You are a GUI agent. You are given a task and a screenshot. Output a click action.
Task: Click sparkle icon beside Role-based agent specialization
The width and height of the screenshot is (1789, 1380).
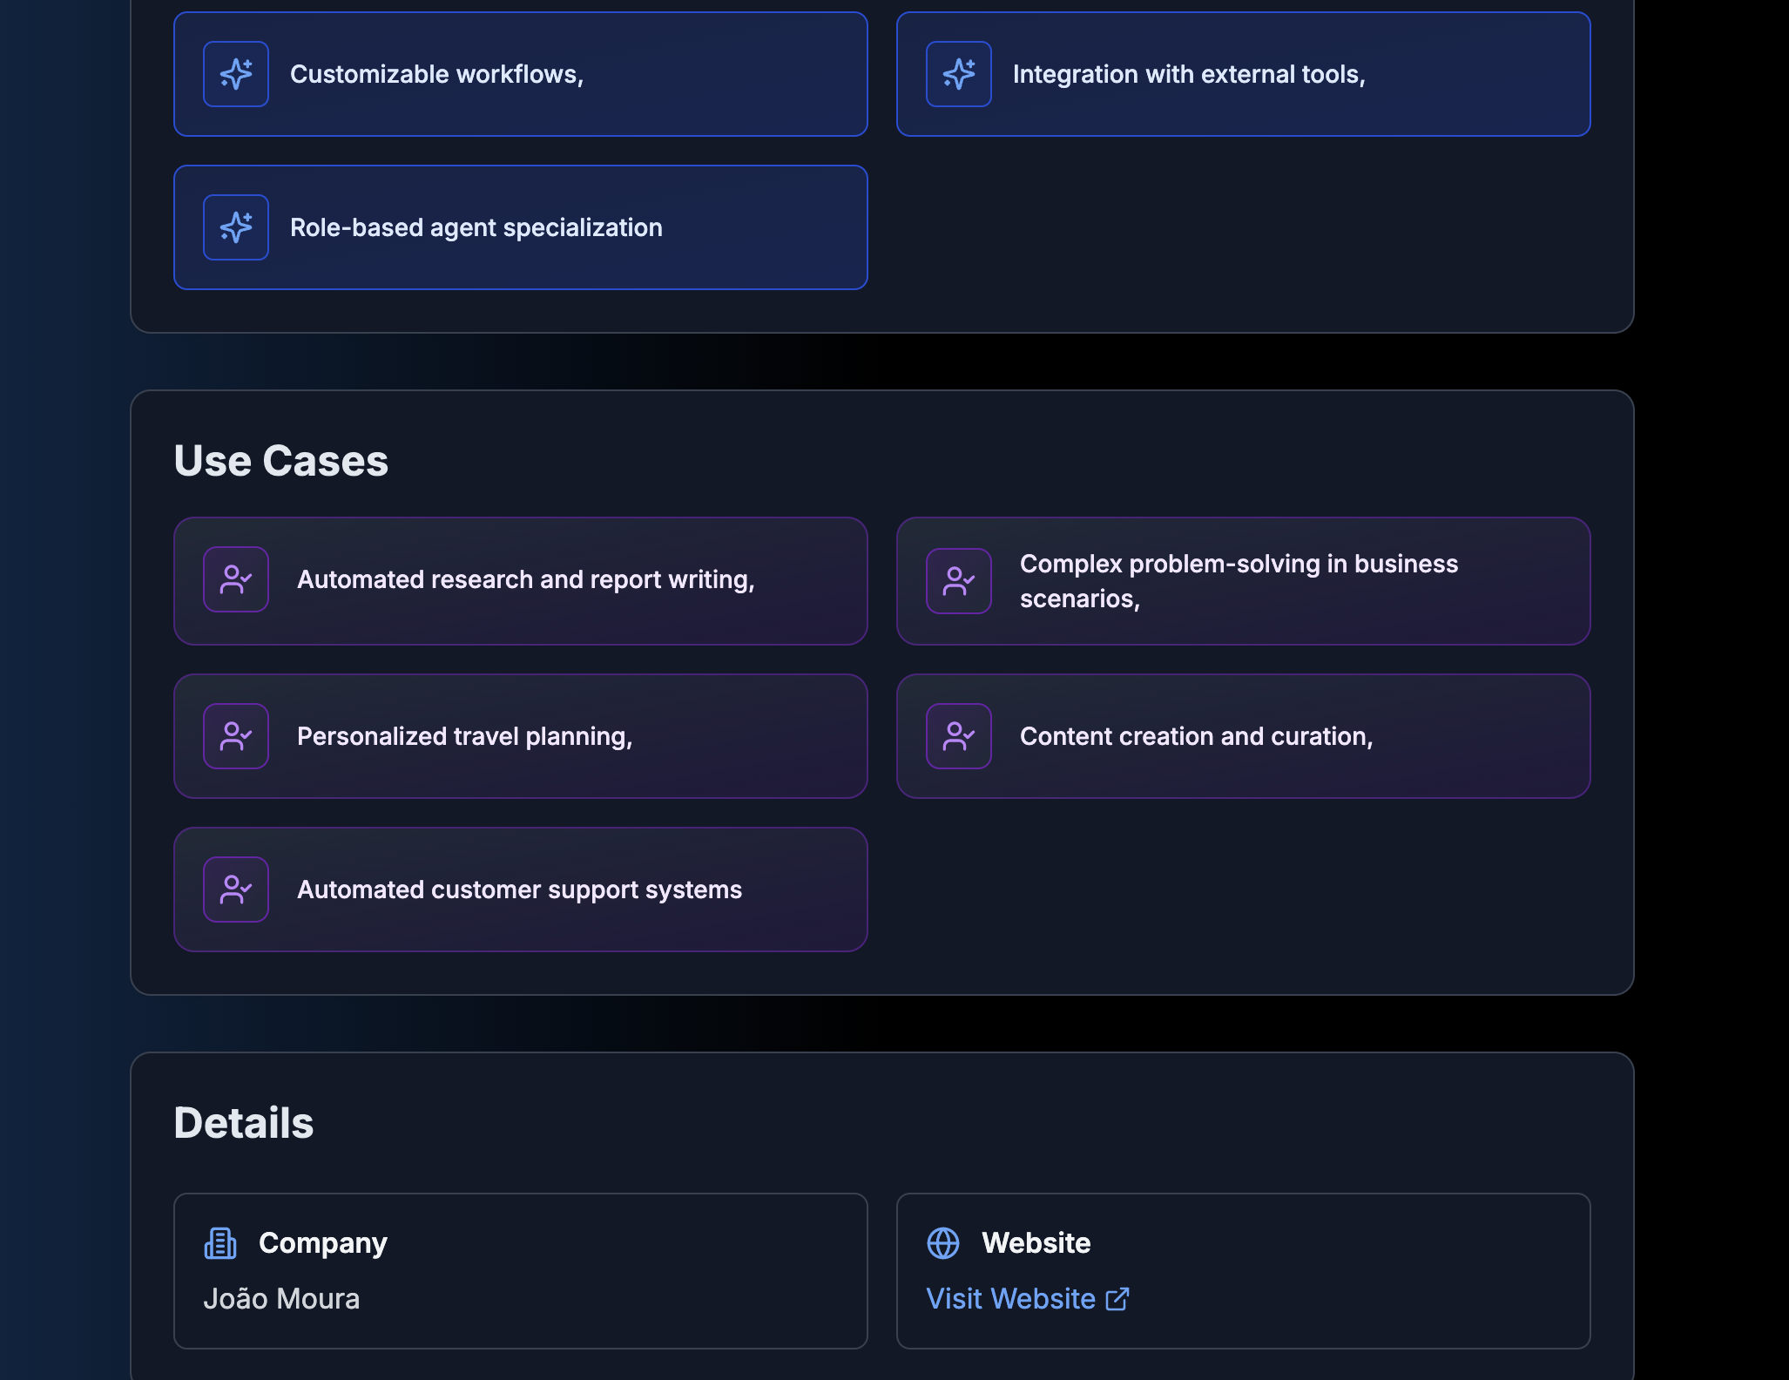click(236, 227)
